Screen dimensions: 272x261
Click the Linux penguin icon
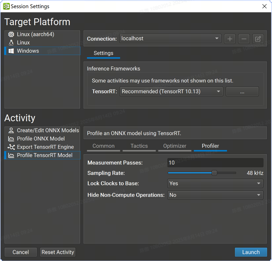11,43
